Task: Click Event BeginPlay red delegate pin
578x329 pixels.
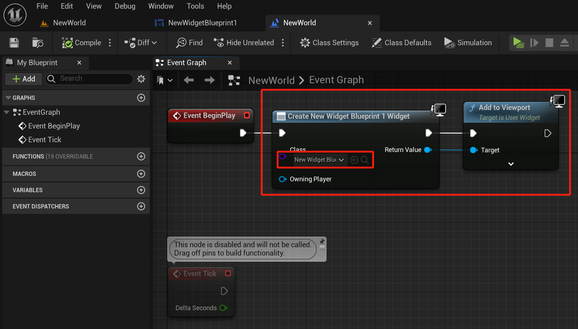Action: pos(247,115)
